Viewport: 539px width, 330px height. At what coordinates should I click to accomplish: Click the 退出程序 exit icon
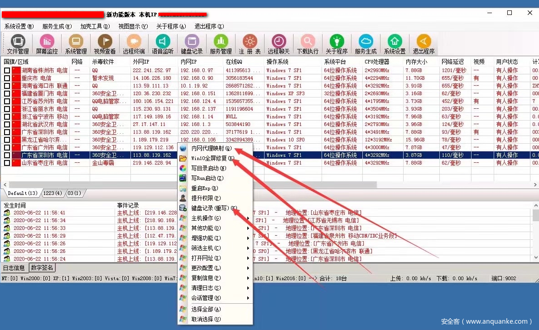423,44
